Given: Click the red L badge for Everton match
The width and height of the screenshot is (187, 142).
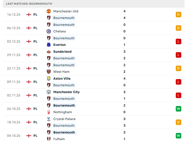Looking at the screenshot, I should pyautogui.click(x=179, y=41).
